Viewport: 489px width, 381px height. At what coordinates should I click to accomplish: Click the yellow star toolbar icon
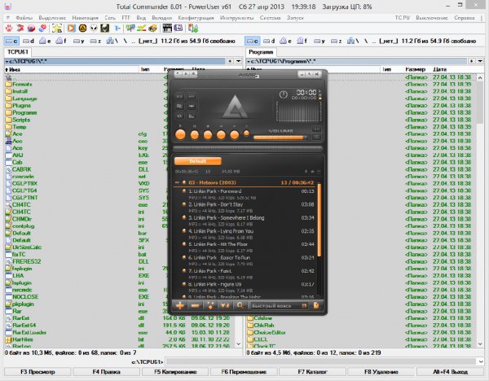pos(57,28)
